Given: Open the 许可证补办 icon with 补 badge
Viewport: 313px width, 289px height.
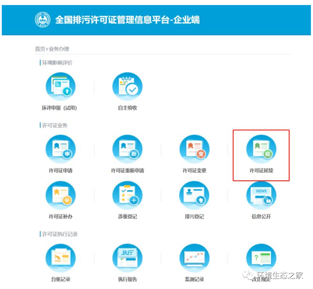Looking at the screenshot, I should (x=61, y=196).
